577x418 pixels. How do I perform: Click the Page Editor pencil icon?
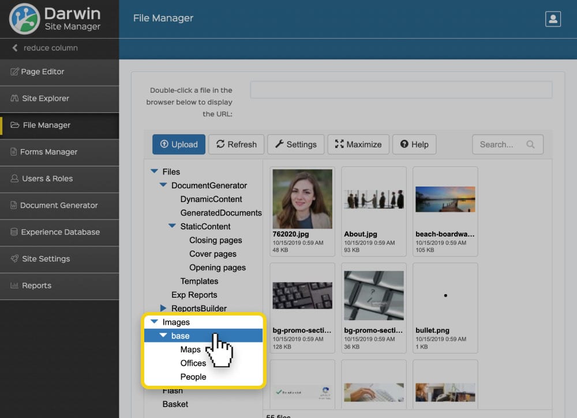pyautogui.click(x=14, y=71)
